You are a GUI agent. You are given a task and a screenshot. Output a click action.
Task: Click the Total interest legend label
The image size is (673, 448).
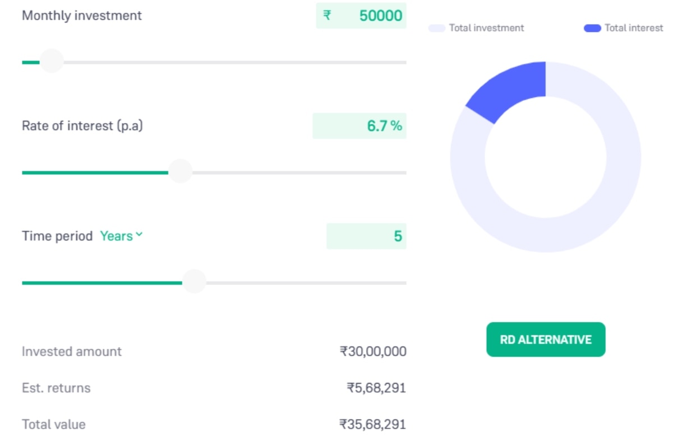click(x=634, y=28)
